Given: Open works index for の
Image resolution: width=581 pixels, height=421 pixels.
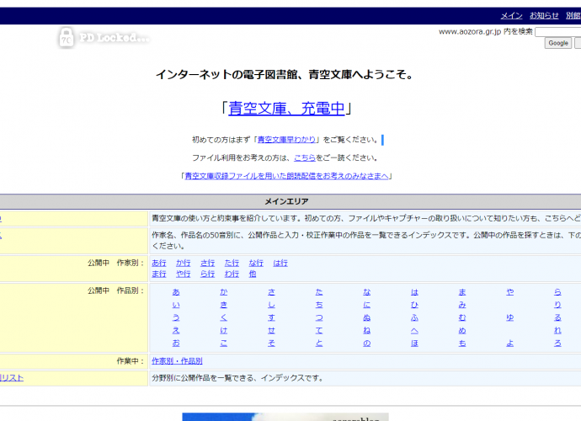Looking at the screenshot, I should tap(367, 344).
